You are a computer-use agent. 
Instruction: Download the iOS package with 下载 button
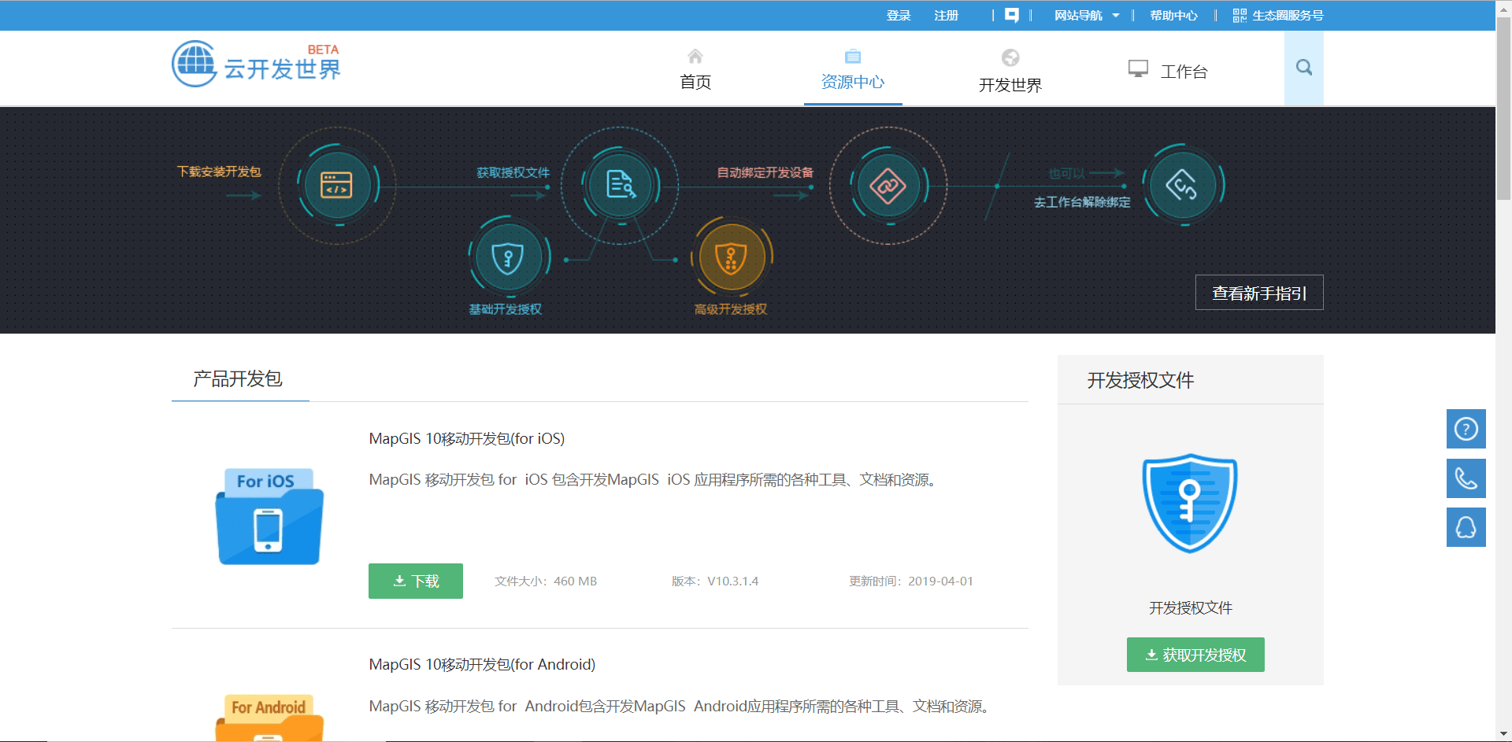(x=416, y=581)
